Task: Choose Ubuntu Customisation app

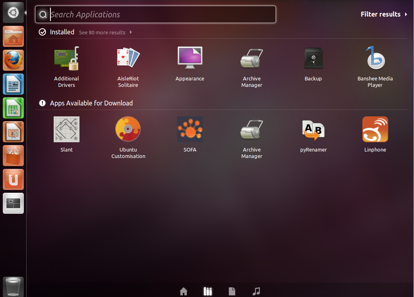Action: 128,129
